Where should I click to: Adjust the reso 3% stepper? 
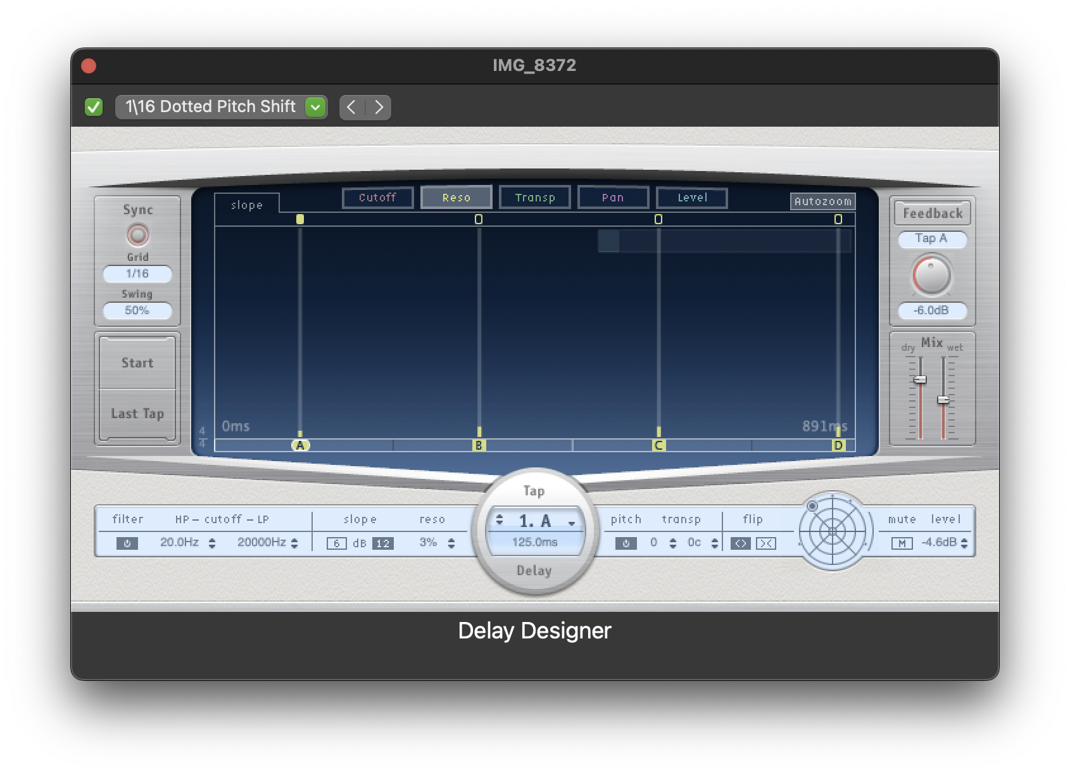(451, 543)
